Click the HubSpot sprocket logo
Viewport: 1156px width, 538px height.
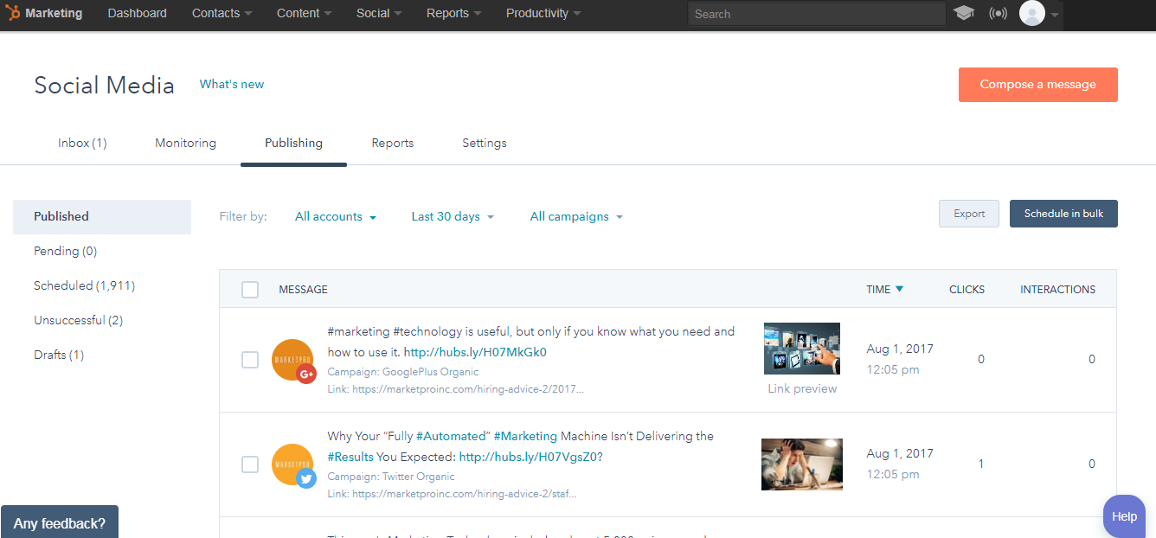coord(12,13)
